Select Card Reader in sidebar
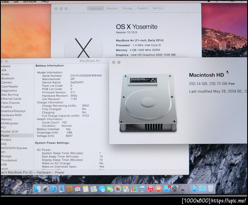This screenshot has height=205, width=248. click(10, 87)
